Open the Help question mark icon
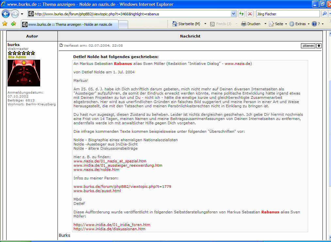Image resolution: width=331 pixels, height=242 pixels. pos(314,24)
